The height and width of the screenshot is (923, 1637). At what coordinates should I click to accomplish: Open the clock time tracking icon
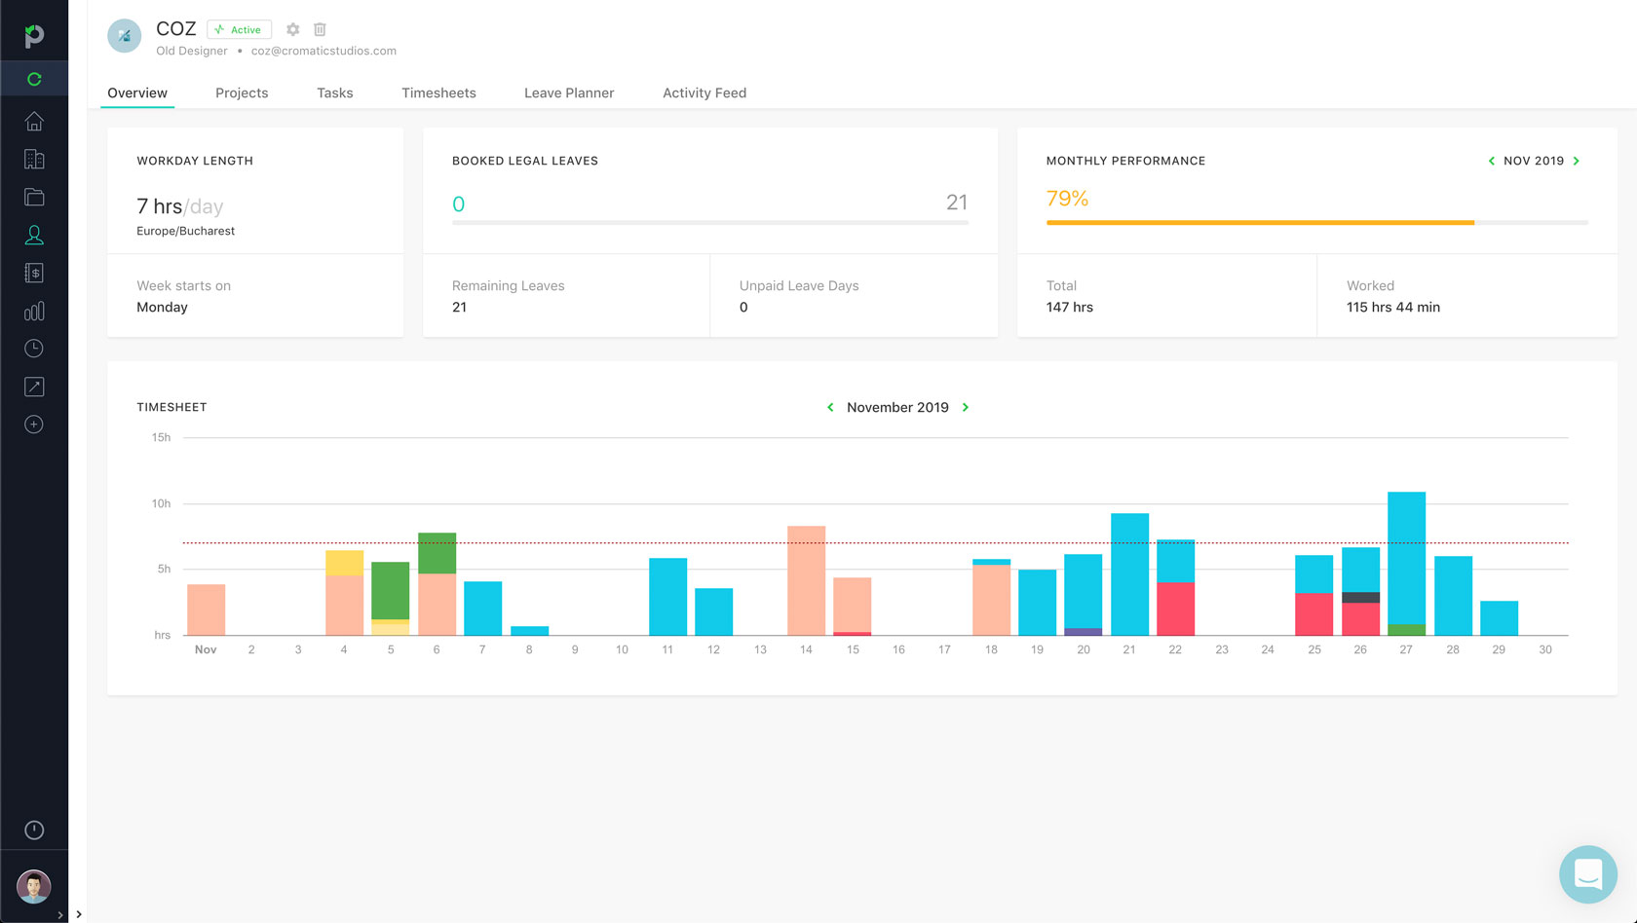pos(34,349)
